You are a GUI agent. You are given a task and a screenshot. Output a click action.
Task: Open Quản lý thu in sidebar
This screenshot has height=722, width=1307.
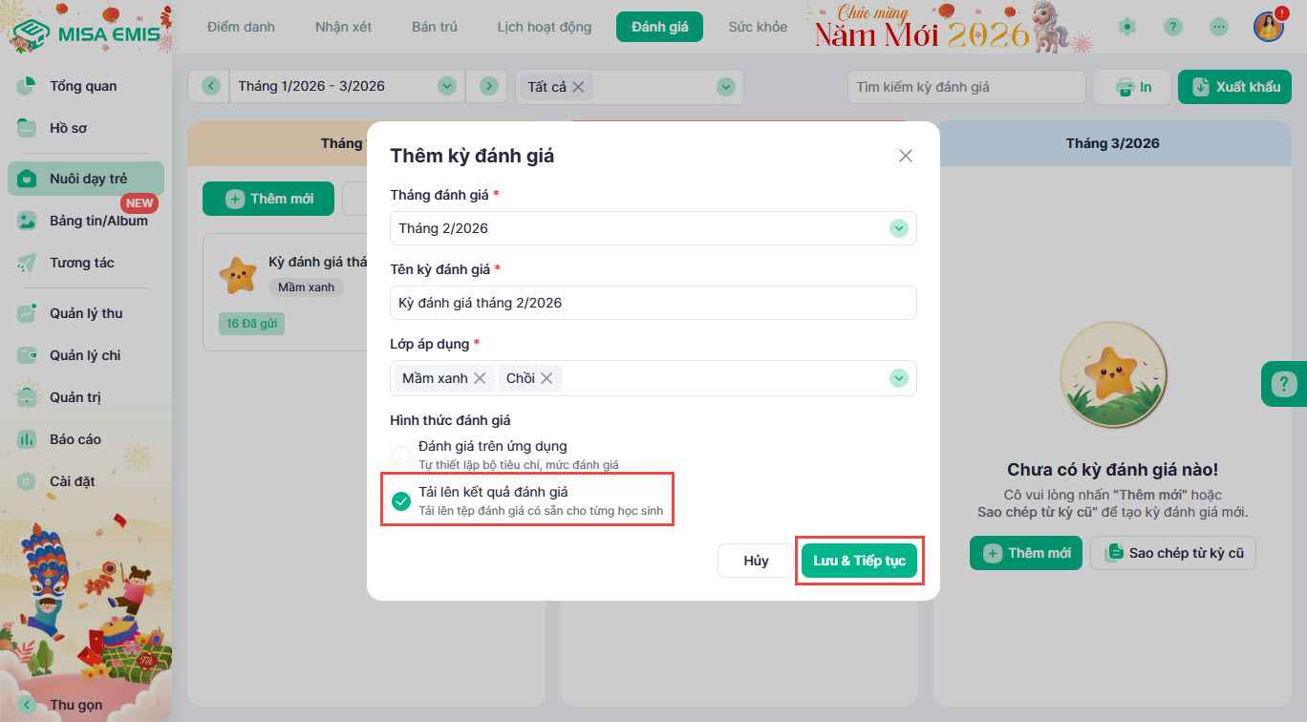click(x=86, y=313)
